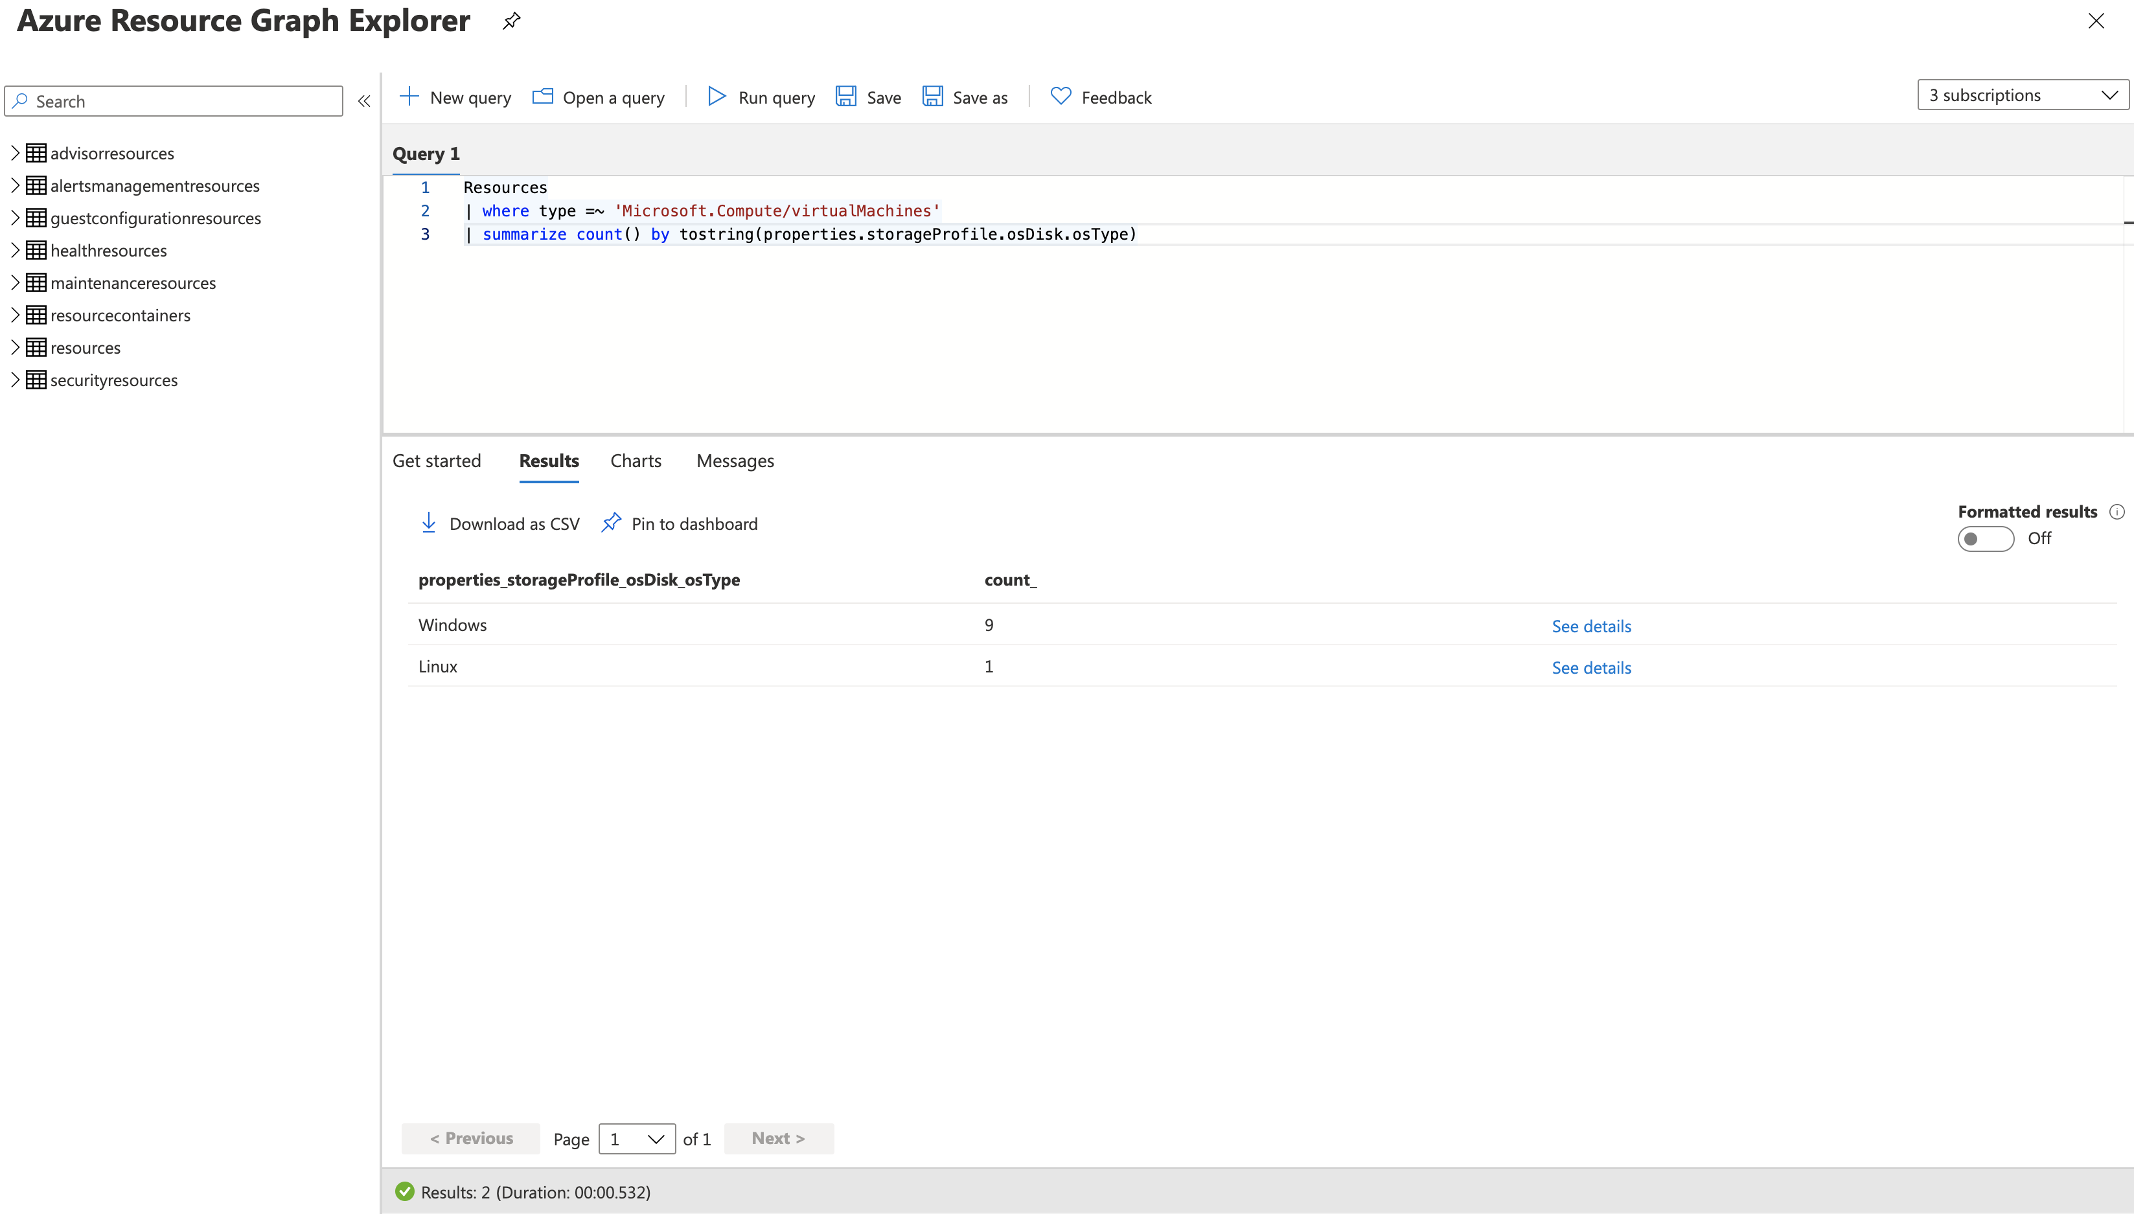Focus the table Search input field

(x=174, y=101)
